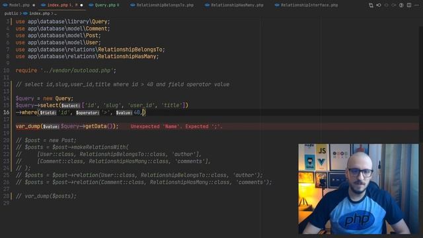
Task: Click the 'public' breadcrumb folder
Action: point(11,13)
